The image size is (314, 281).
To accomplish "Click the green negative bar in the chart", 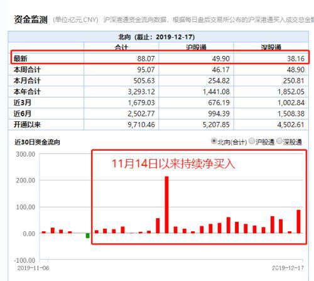I will (x=88, y=236).
